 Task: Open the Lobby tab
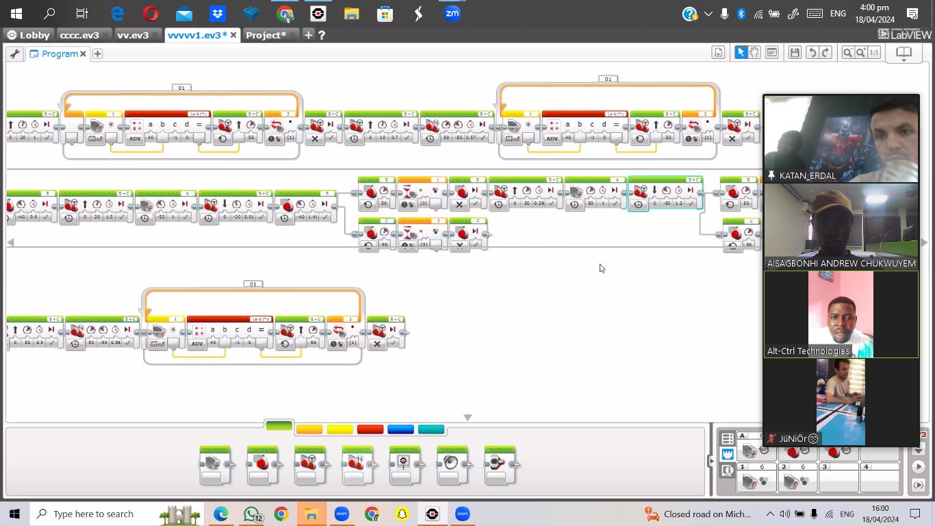[x=29, y=35]
